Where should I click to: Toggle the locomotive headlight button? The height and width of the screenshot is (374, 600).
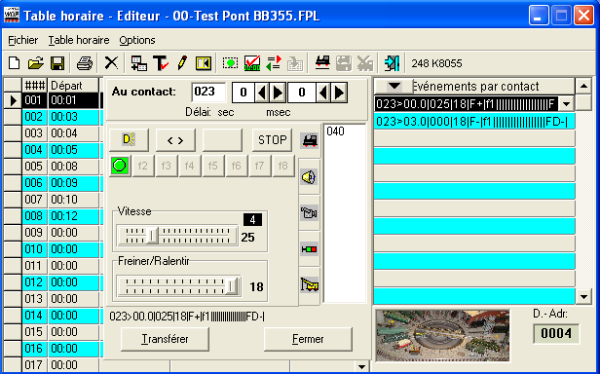pos(129,139)
